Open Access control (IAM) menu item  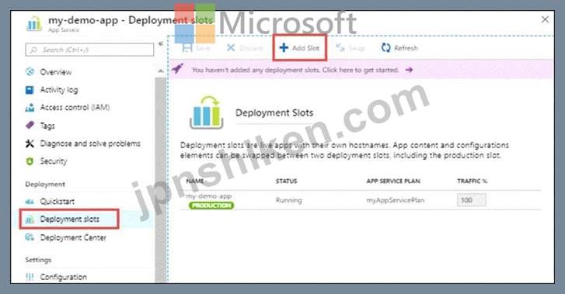tap(75, 107)
